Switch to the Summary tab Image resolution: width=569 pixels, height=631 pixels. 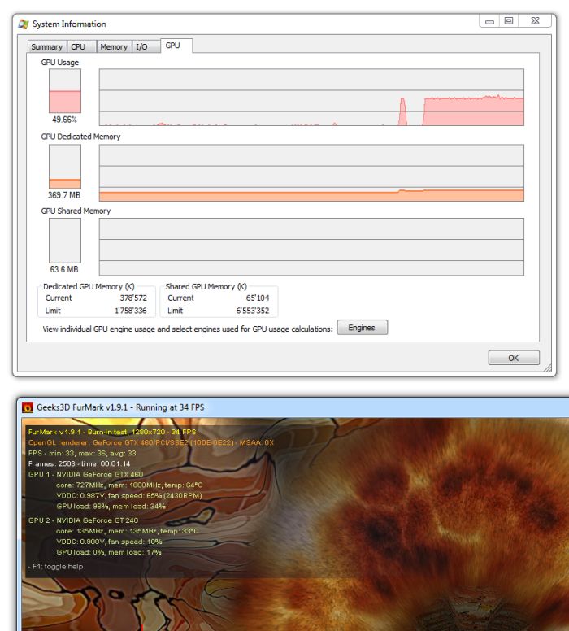click(47, 46)
